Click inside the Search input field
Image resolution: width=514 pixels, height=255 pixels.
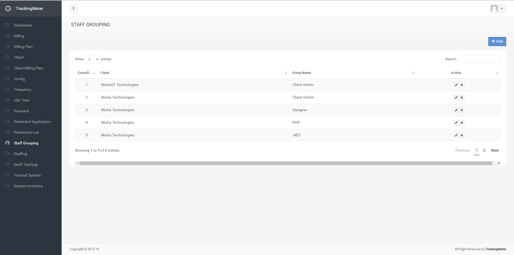point(479,59)
